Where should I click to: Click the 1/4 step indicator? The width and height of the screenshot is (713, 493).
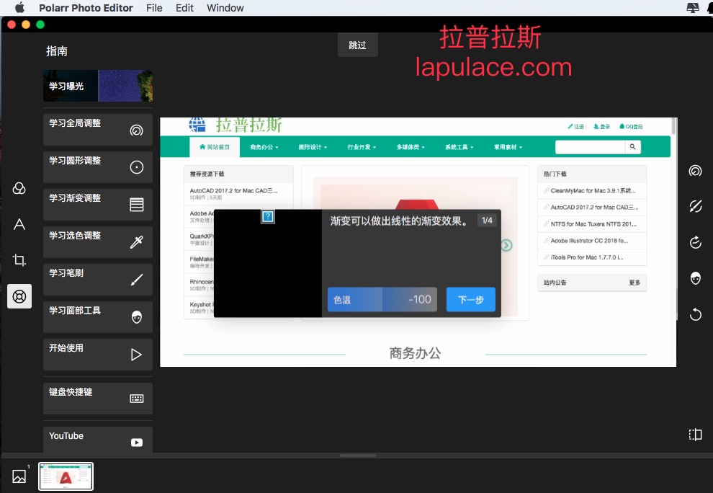tap(487, 221)
